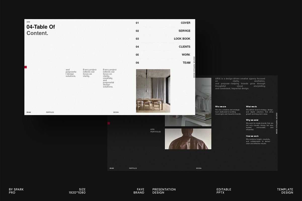The image size is (302, 201).
Task: Click the "BY SPARK PRO" caption
Action: [x=16, y=191]
